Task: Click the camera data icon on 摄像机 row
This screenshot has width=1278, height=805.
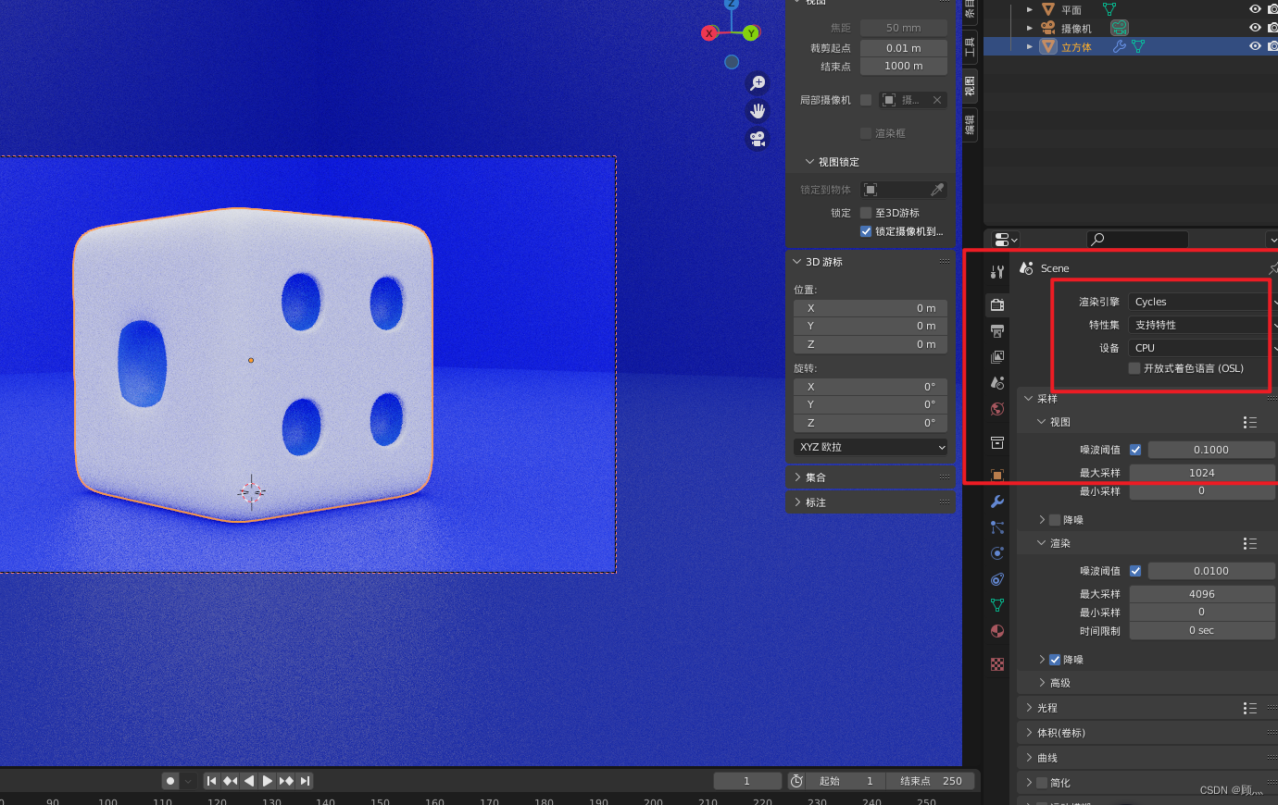Action: tap(1120, 28)
